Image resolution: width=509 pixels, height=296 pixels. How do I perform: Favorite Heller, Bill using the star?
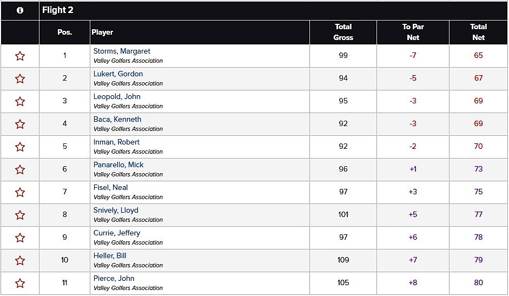tap(20, 261)
